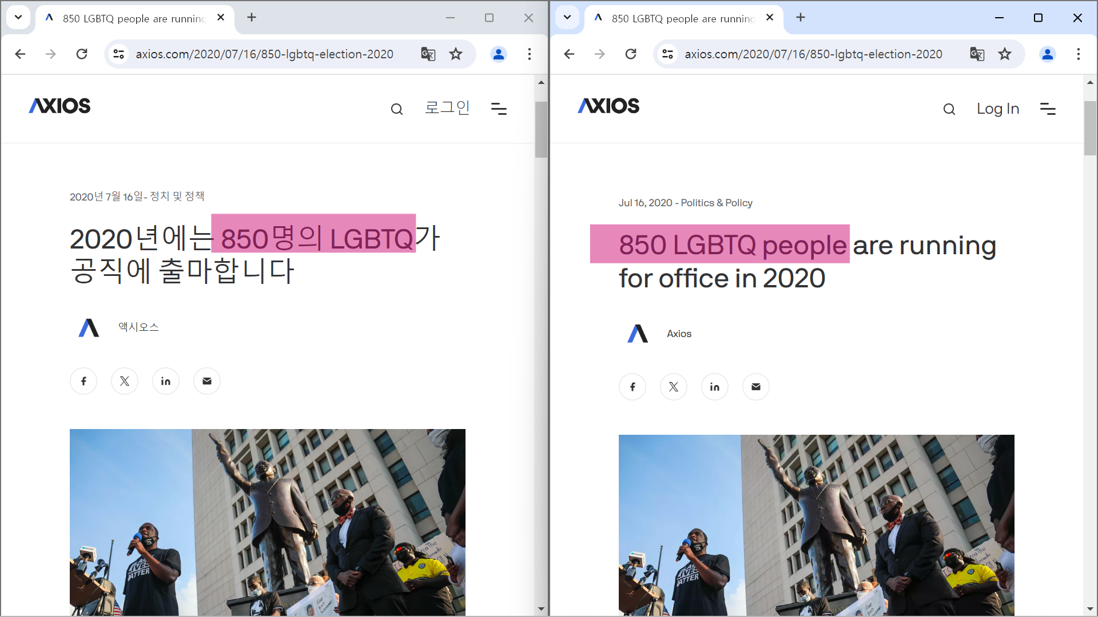Click Axios author logo in right article
The image size is (1098, 617).
pyautogui.click(x=638, y=334)
